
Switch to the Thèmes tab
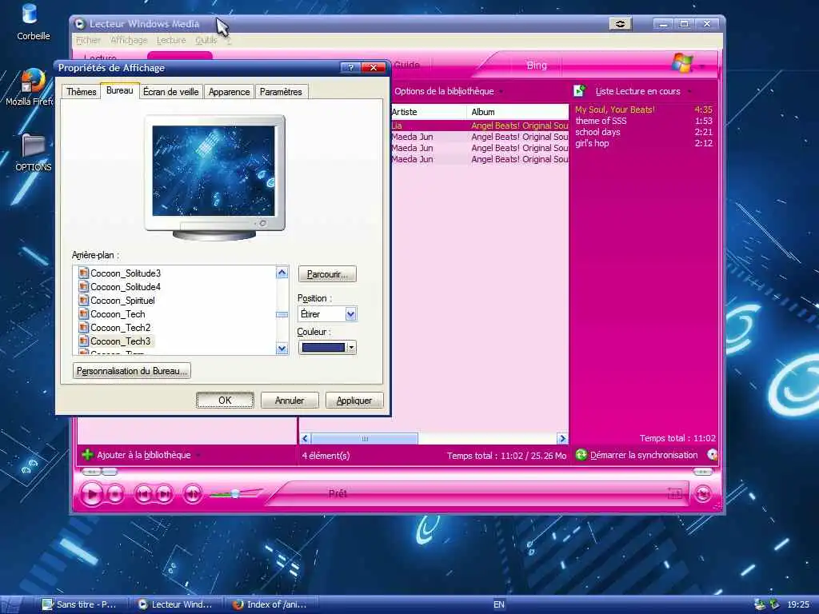tap(81, 92)
